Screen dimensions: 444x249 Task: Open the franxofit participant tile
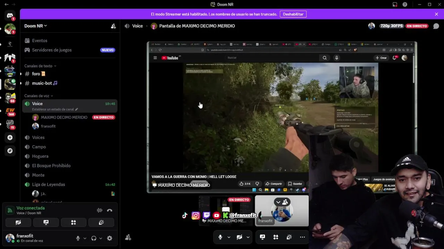[282, 211]
